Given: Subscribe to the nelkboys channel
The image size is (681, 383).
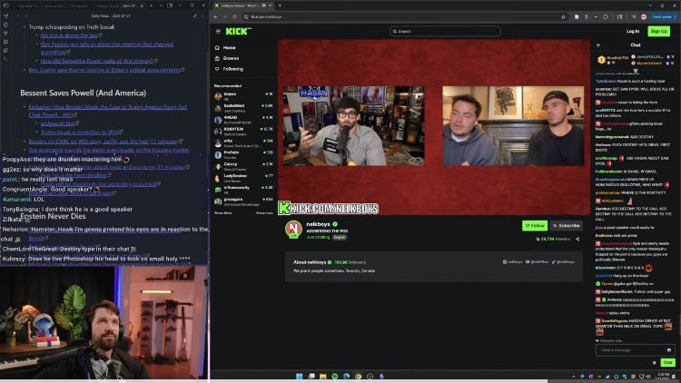Looking at the screenshot, I should coord(567,226).
